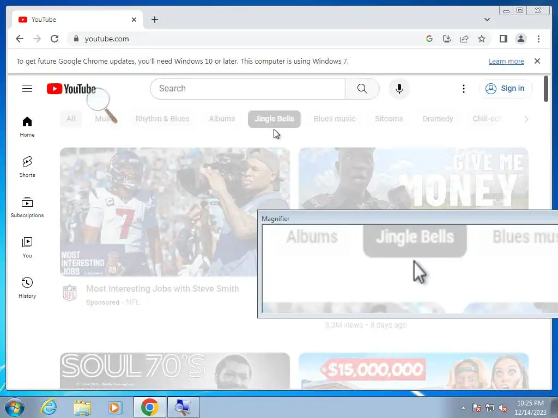Open Chrome three-dot menu
This screenshot has width=558, height=418.
pos(538,39)
